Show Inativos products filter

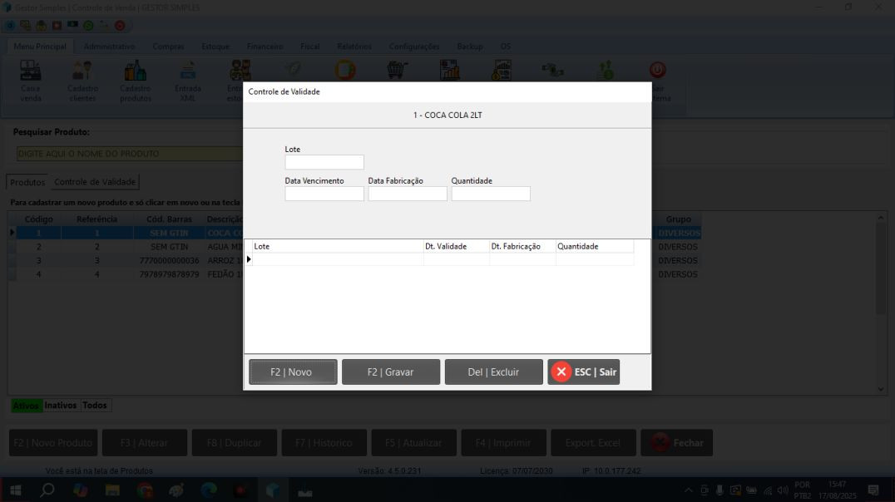coord(59,405)
